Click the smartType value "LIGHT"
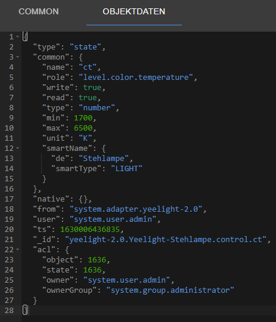This screenshot has width=276, height=322. [x=126, y=169]
